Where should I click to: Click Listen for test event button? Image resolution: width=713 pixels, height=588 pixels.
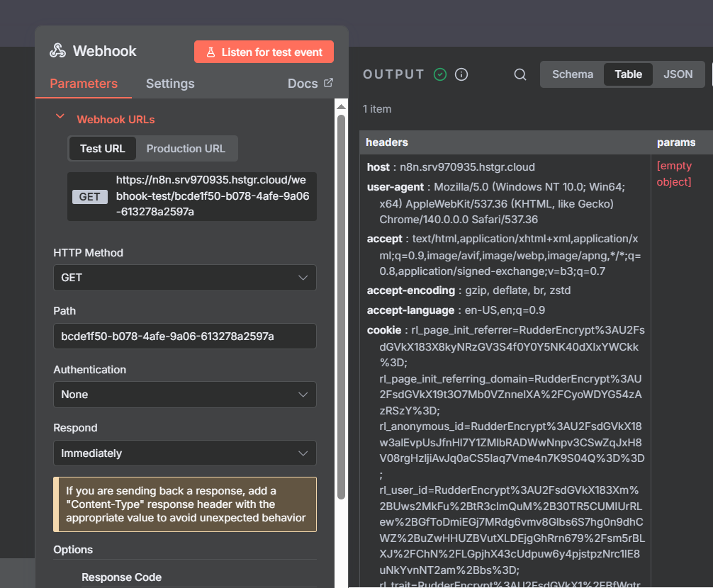[264, 52]
